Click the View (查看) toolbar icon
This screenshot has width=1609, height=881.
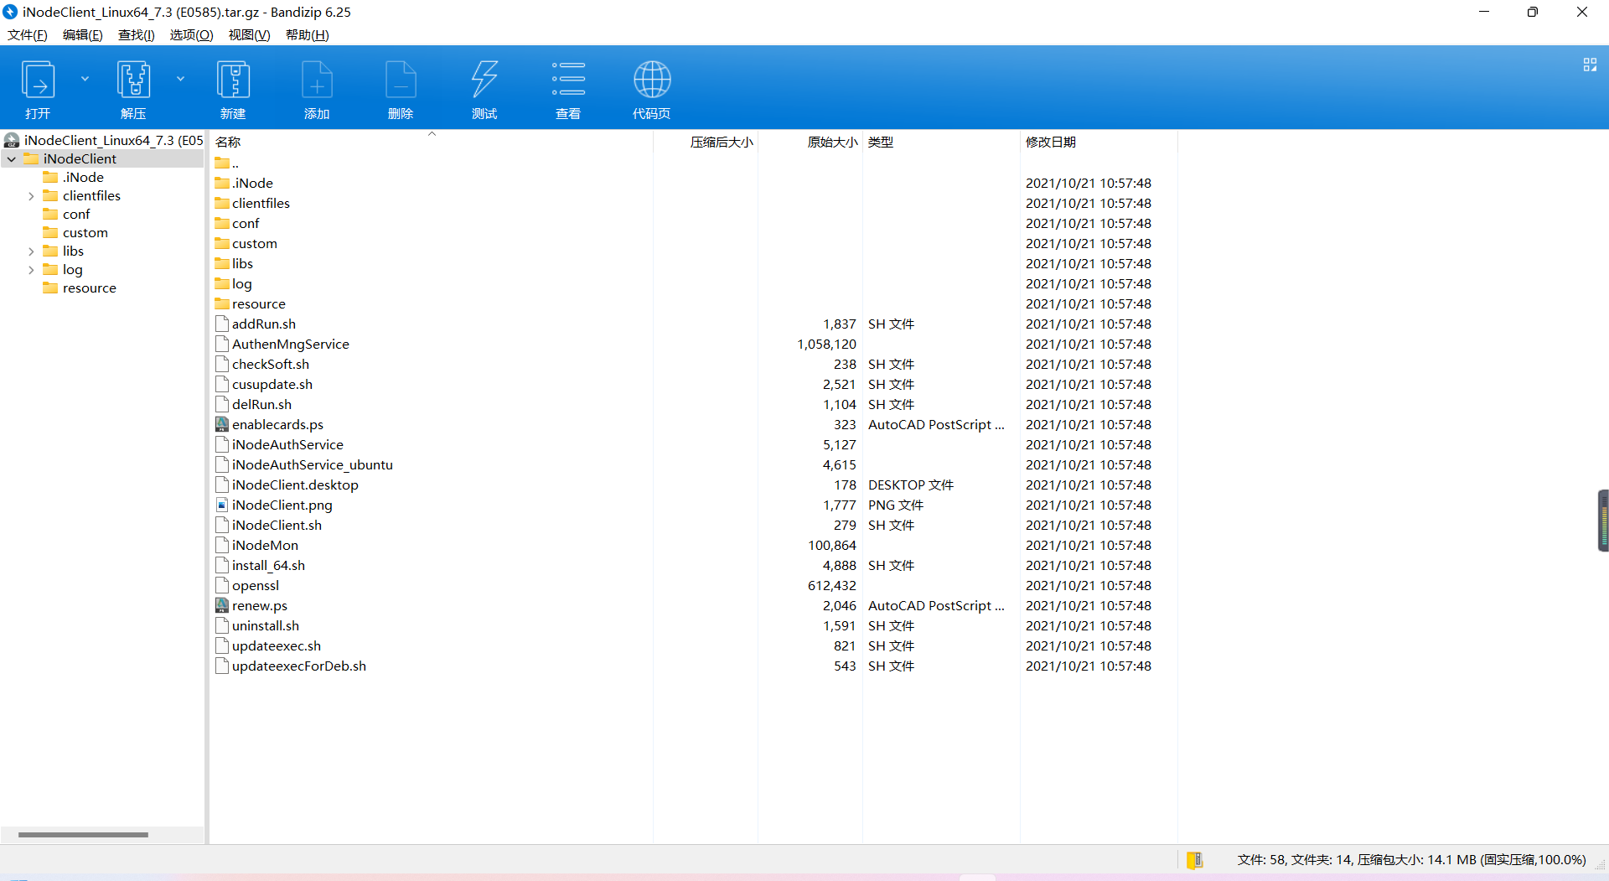(568, 80)
